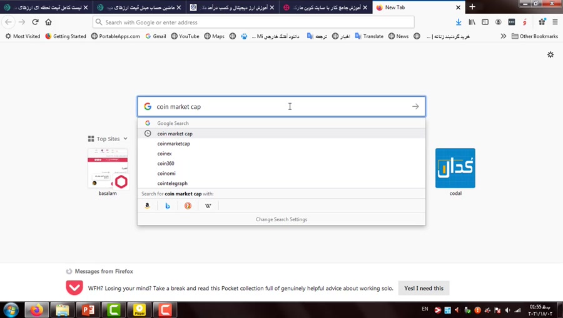Open the News bookmark

(x=398, y=36)
